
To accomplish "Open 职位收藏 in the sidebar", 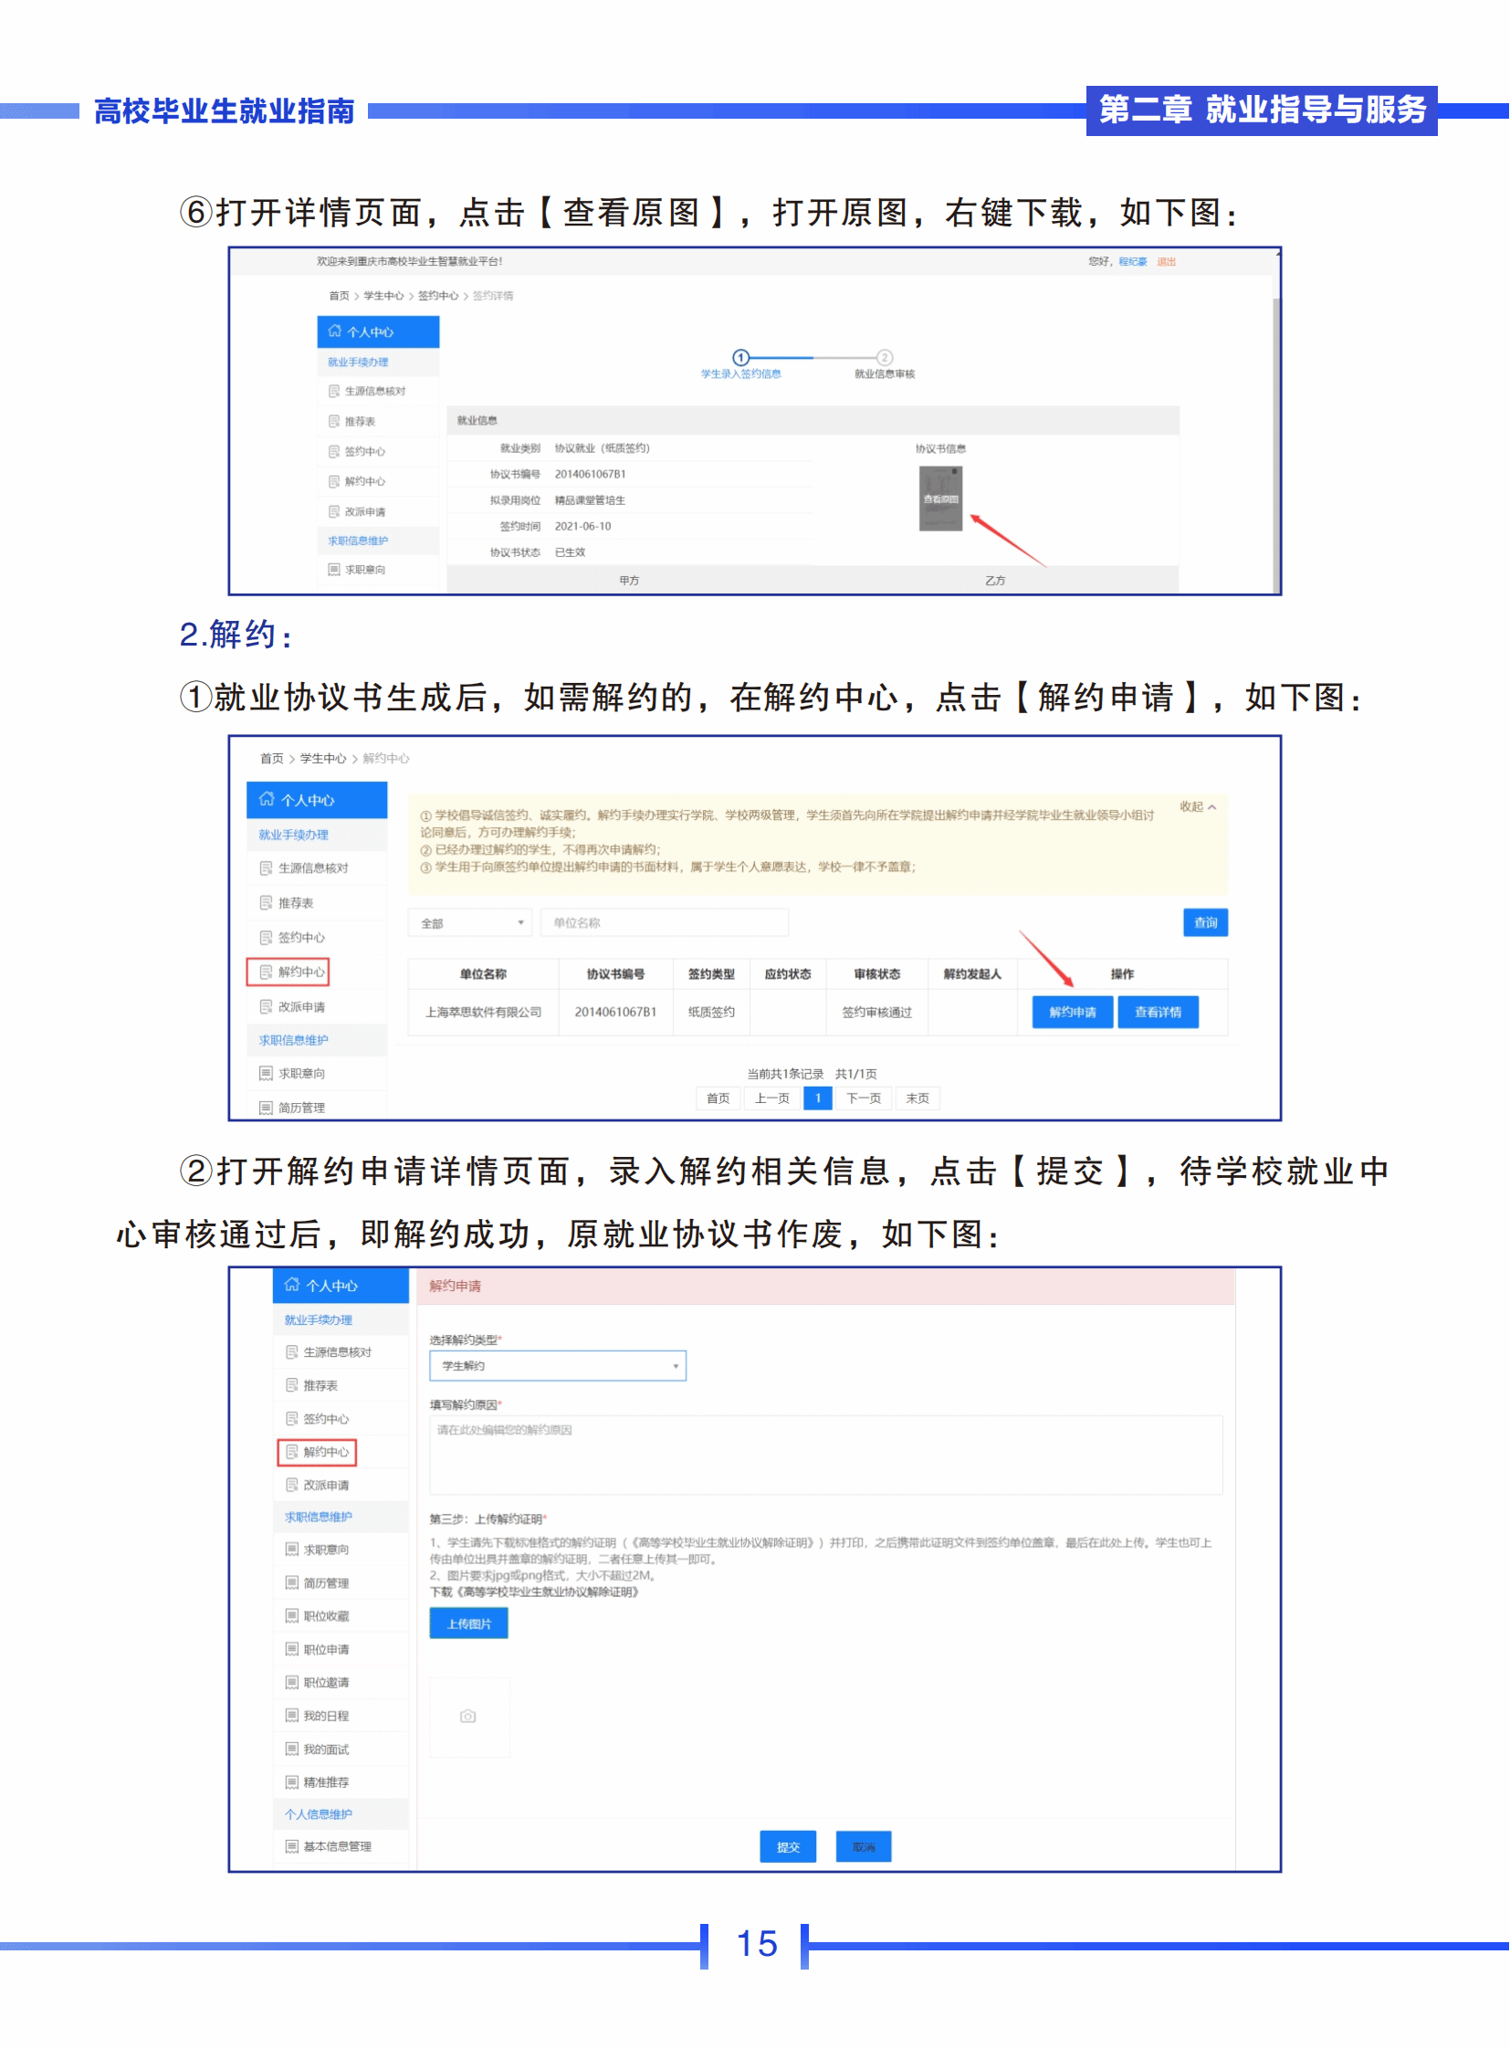I will pyautogui.click(x=325, y=1616).
